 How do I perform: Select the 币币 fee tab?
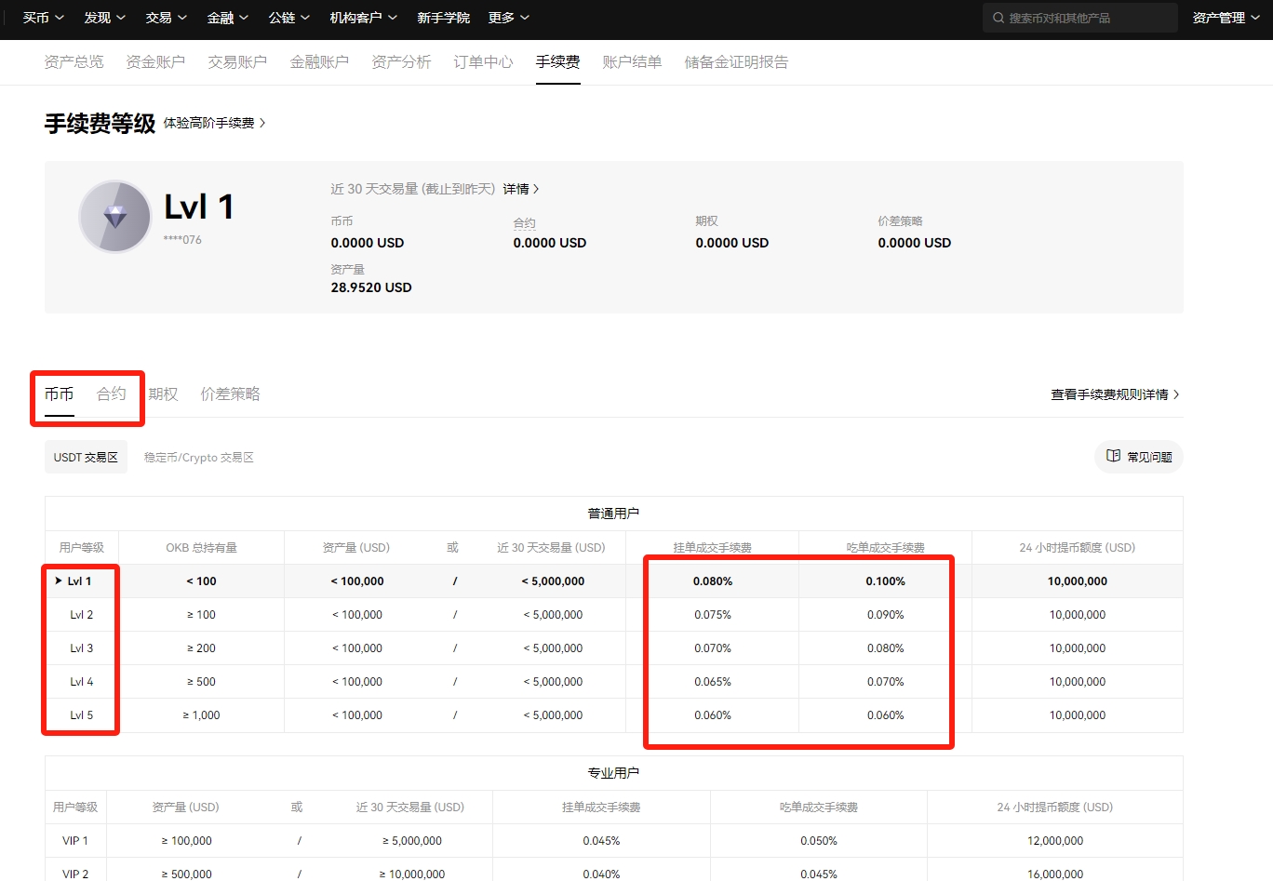point(60,394)
